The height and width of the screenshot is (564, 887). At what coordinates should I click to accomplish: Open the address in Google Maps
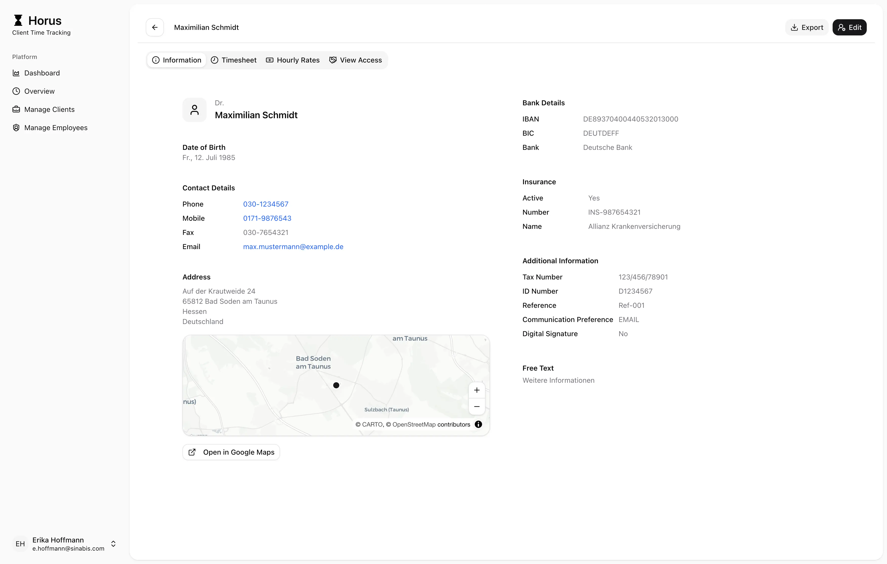tap(231, 452)
